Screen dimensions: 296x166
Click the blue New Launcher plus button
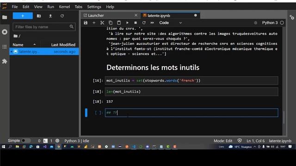point(23,16)
